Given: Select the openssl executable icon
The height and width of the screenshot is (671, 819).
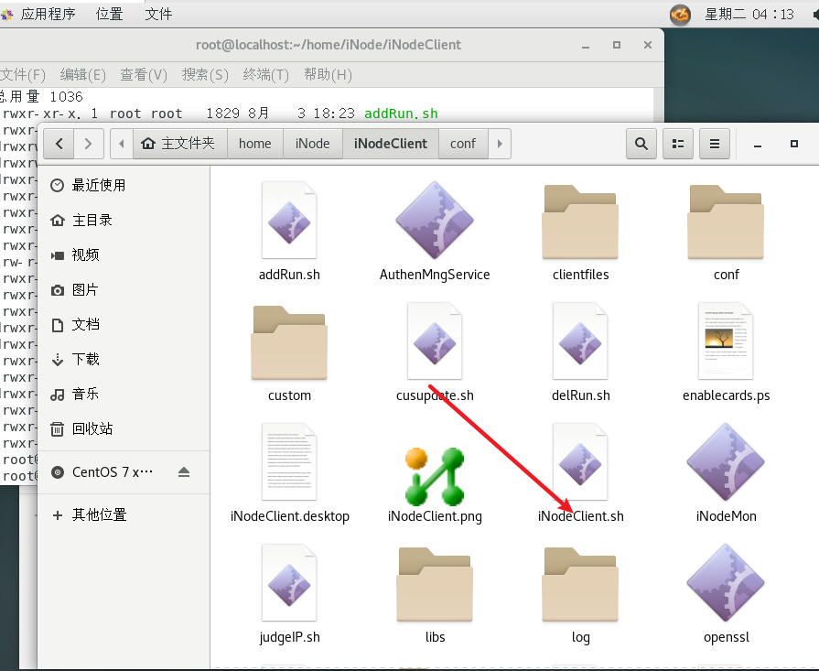Looking at the screenshot, I should [x=726, y=583].
